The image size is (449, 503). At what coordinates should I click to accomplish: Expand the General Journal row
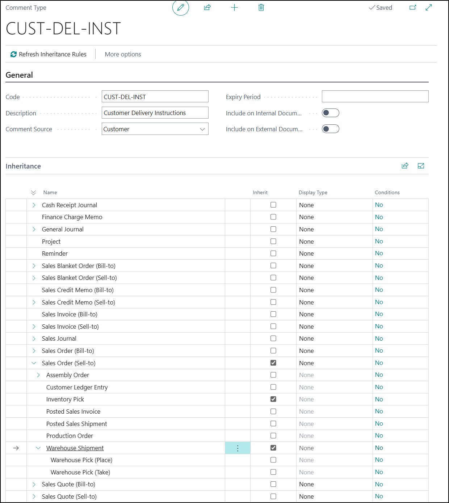click(x=34, y=229)
